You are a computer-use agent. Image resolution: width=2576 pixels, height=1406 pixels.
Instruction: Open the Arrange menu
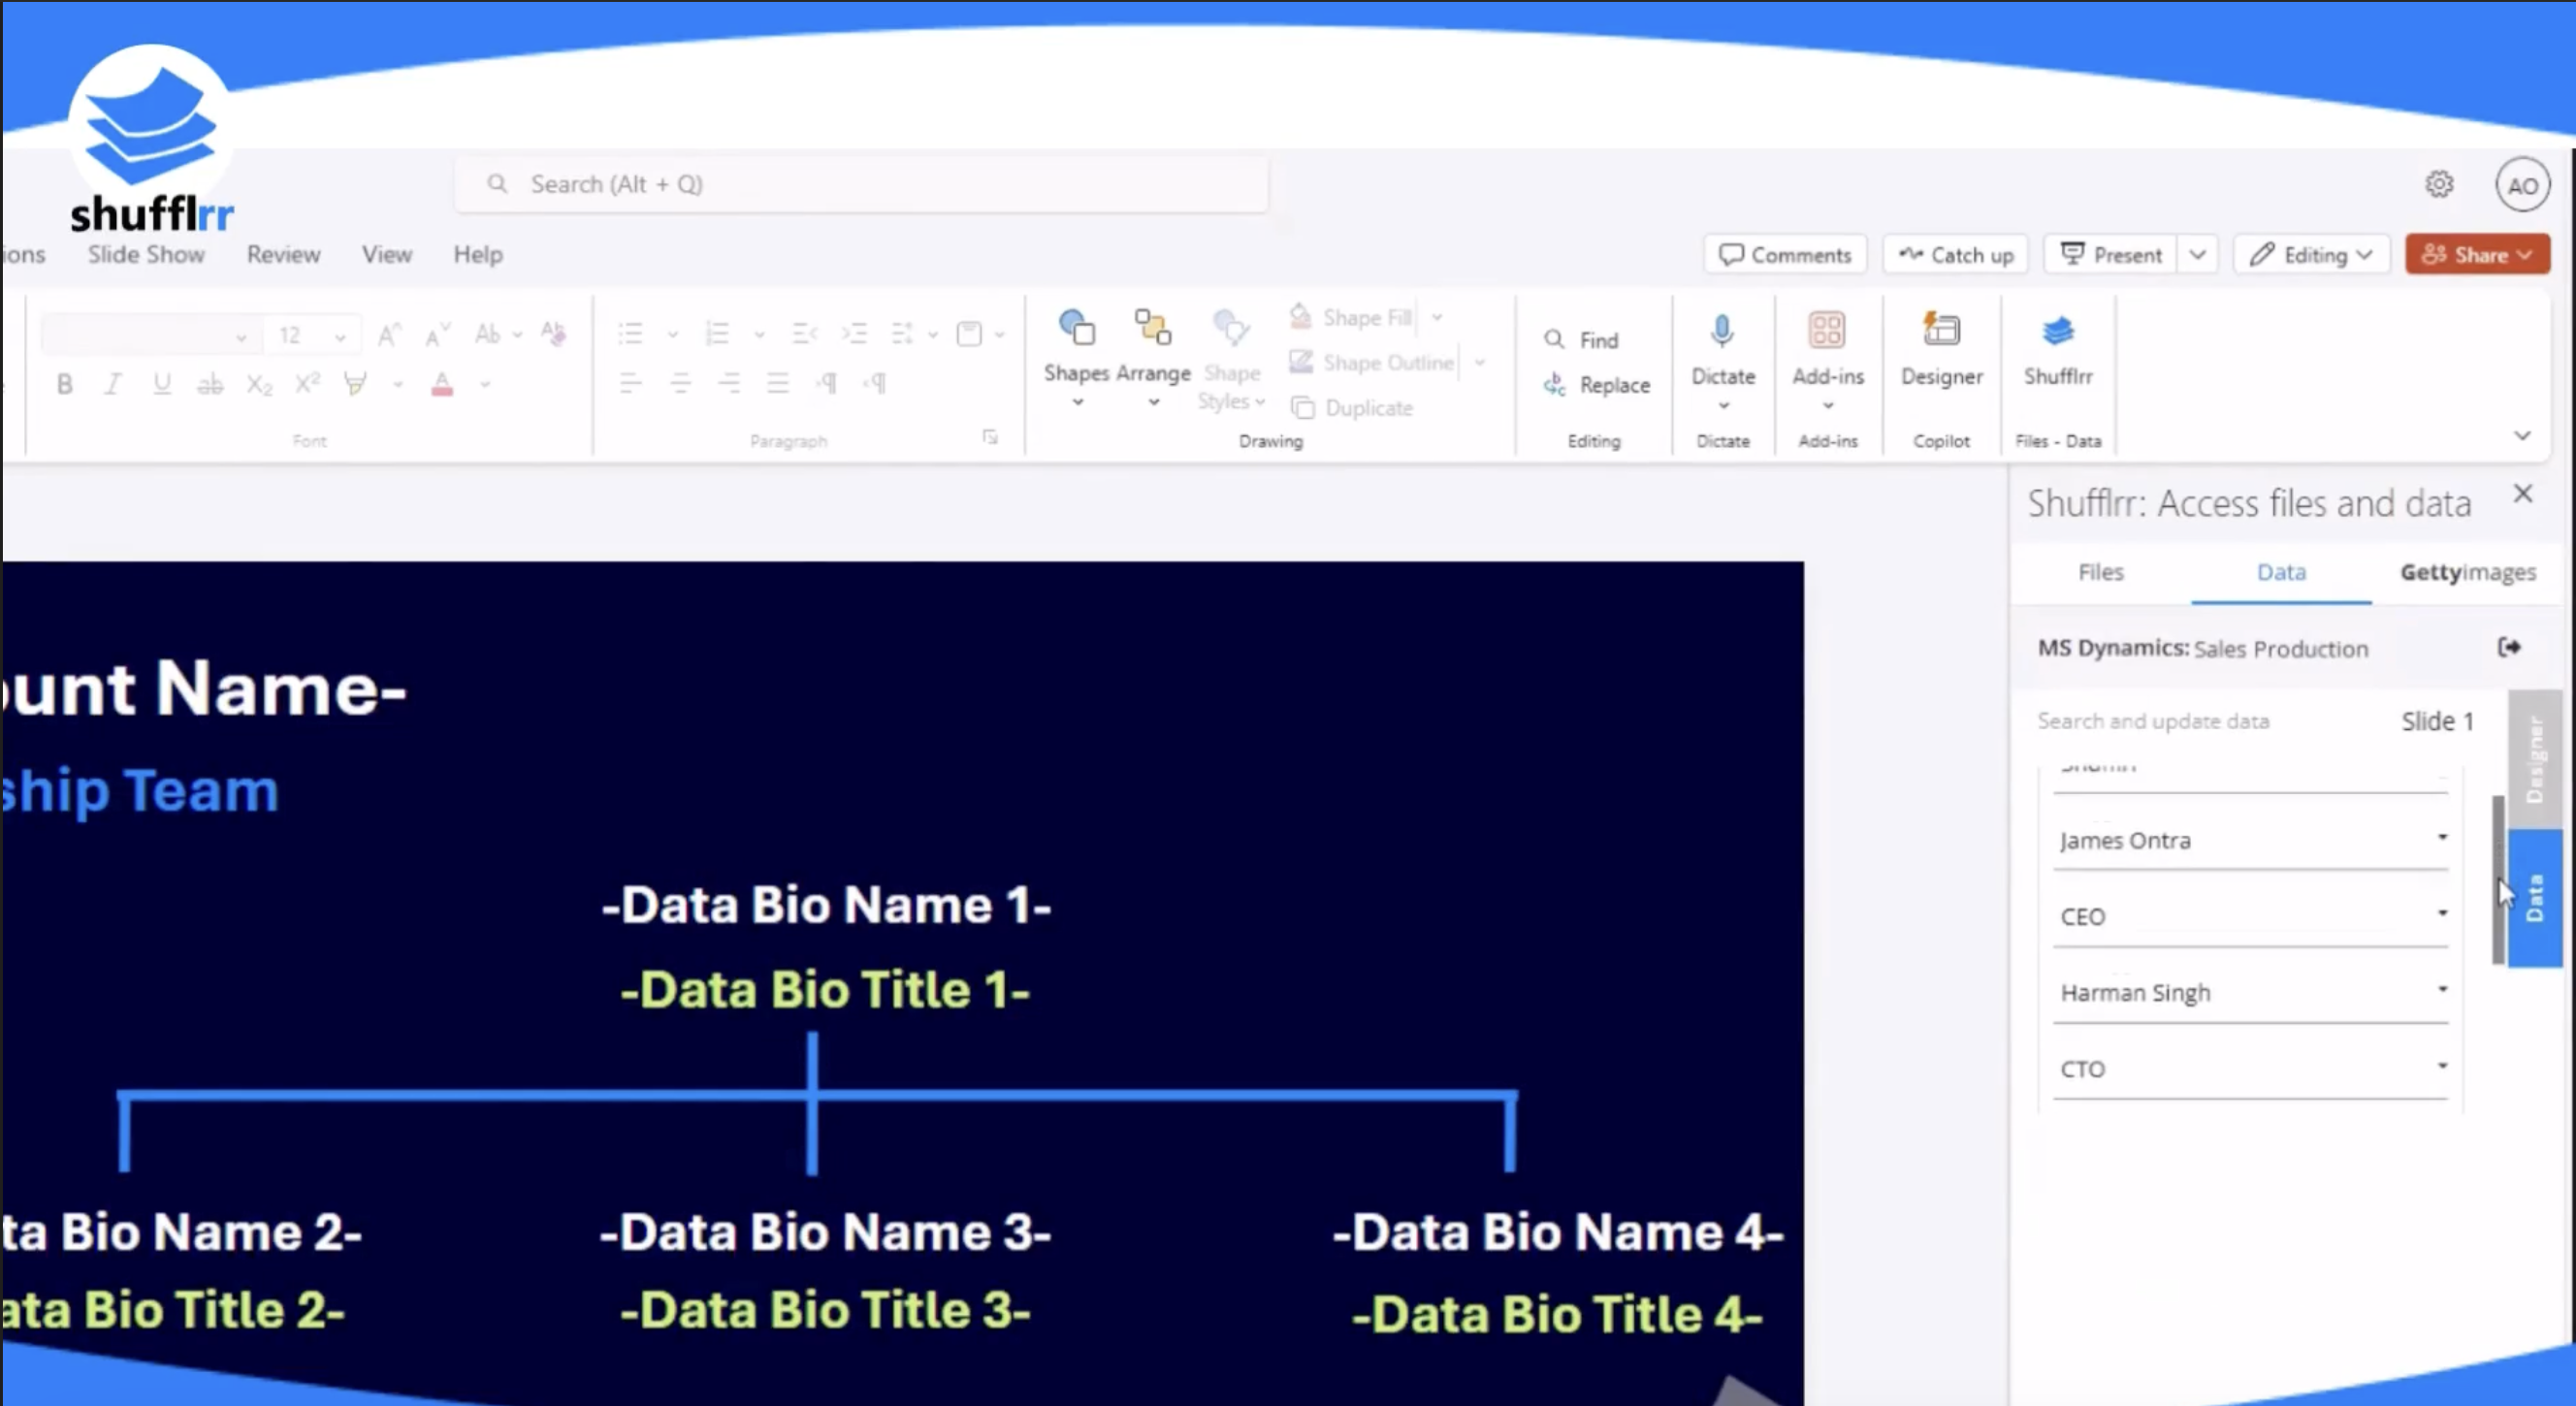pos(1153,358)
